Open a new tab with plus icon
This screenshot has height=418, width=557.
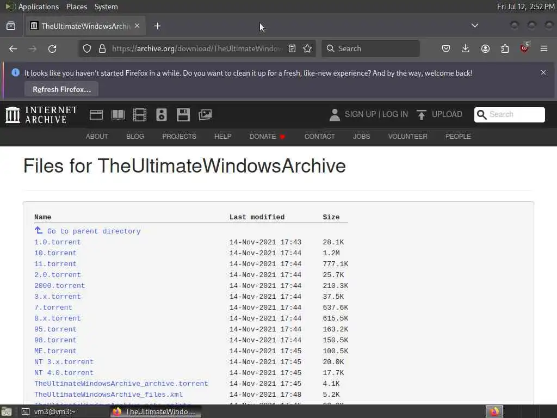157,26
